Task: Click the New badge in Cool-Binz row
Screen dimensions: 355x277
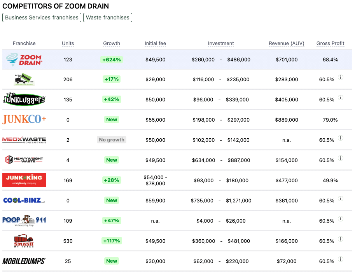Action: [x=112, y=200]
